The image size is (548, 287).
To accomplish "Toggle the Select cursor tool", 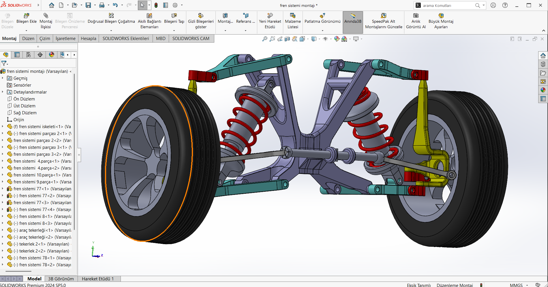I will point(142,5).
